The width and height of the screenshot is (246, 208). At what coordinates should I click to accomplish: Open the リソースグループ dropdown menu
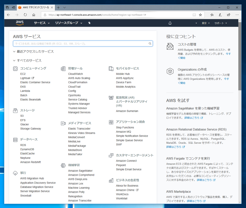click(69, 23)
